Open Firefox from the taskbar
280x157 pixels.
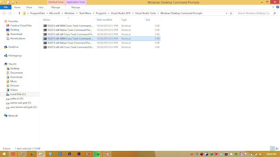[31, 154]
